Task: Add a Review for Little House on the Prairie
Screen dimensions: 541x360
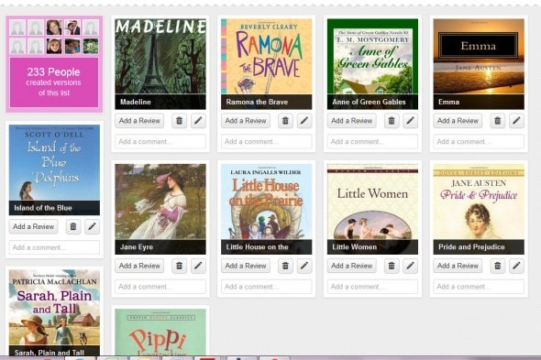Action: coord(246,266)
